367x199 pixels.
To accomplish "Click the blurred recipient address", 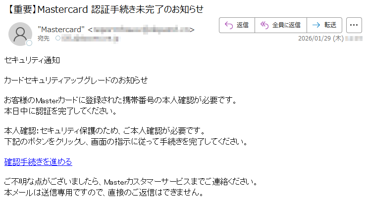I will click(x=91, y=39).
